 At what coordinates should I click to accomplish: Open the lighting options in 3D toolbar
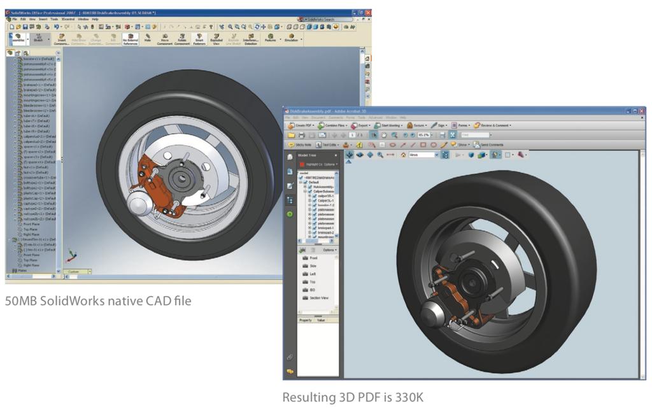pos(495,155)
